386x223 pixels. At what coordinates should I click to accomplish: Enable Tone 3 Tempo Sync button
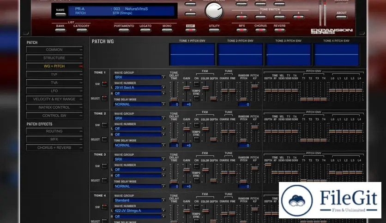[x=196, y=180]
